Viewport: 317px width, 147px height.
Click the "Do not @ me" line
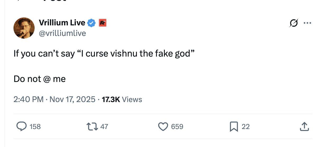coord(40,79)
